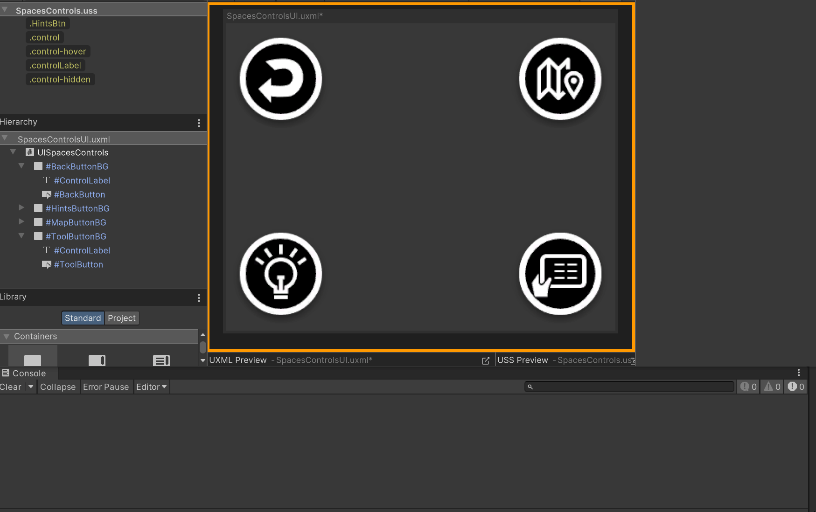Click the tool panel icon in the preview

coord(560,274)
